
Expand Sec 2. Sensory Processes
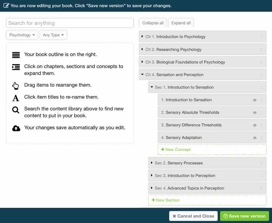(151, 163)
